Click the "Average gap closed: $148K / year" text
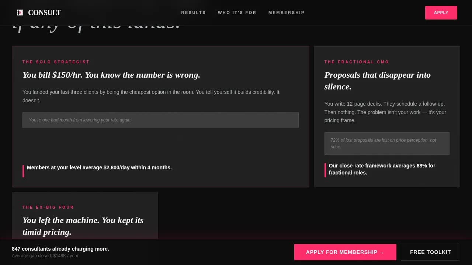Image resolution: width=472 pixels, height=265 pixels. (45, 256)
